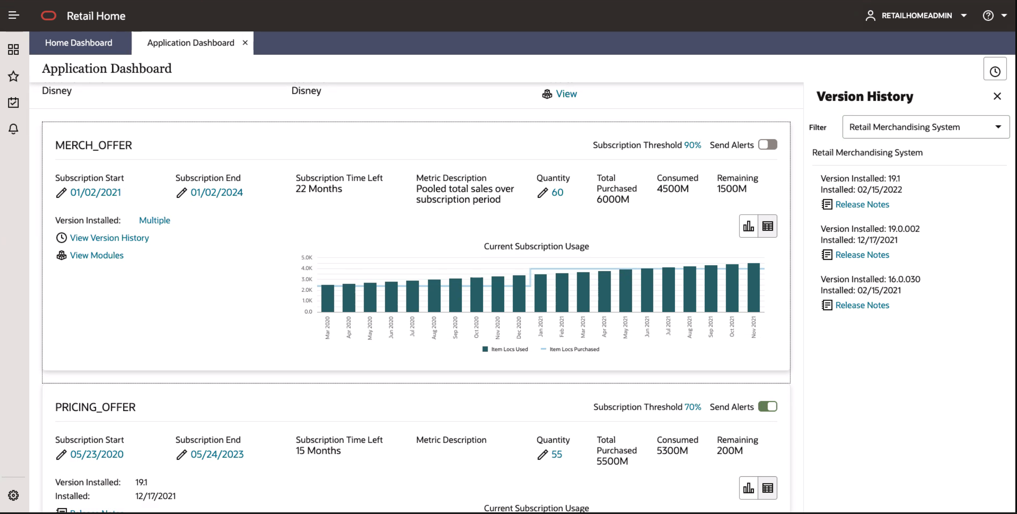Change PRICING_OFFER Subscription Threshold 70%
Screen dimensions: 1017x514
(x=693, y=407)
